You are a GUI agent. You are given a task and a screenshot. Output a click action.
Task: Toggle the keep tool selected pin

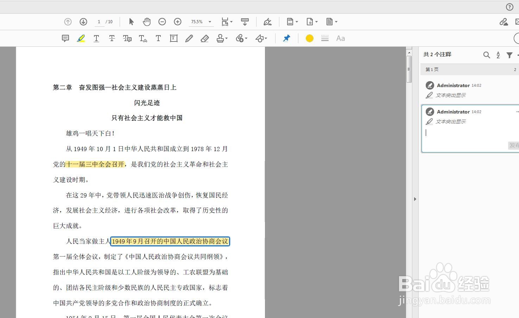(287, 38)
